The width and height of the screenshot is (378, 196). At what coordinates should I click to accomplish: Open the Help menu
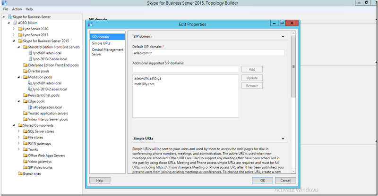29,9
